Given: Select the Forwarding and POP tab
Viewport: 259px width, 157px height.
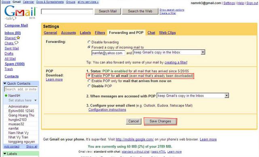Looking at the screenshot, I should click(x=126, y=33).
